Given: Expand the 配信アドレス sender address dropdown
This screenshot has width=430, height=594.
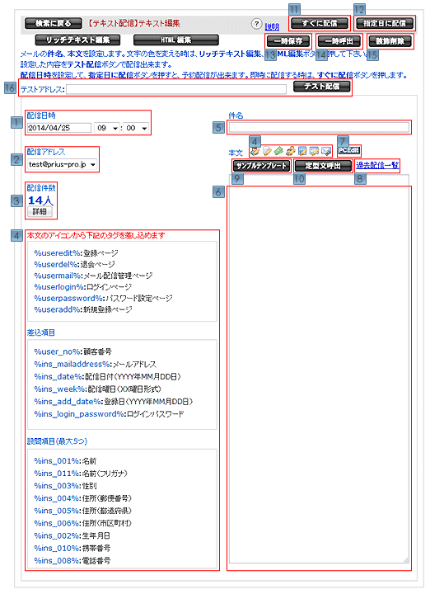Looking at the screenshot, I should 62,165.
